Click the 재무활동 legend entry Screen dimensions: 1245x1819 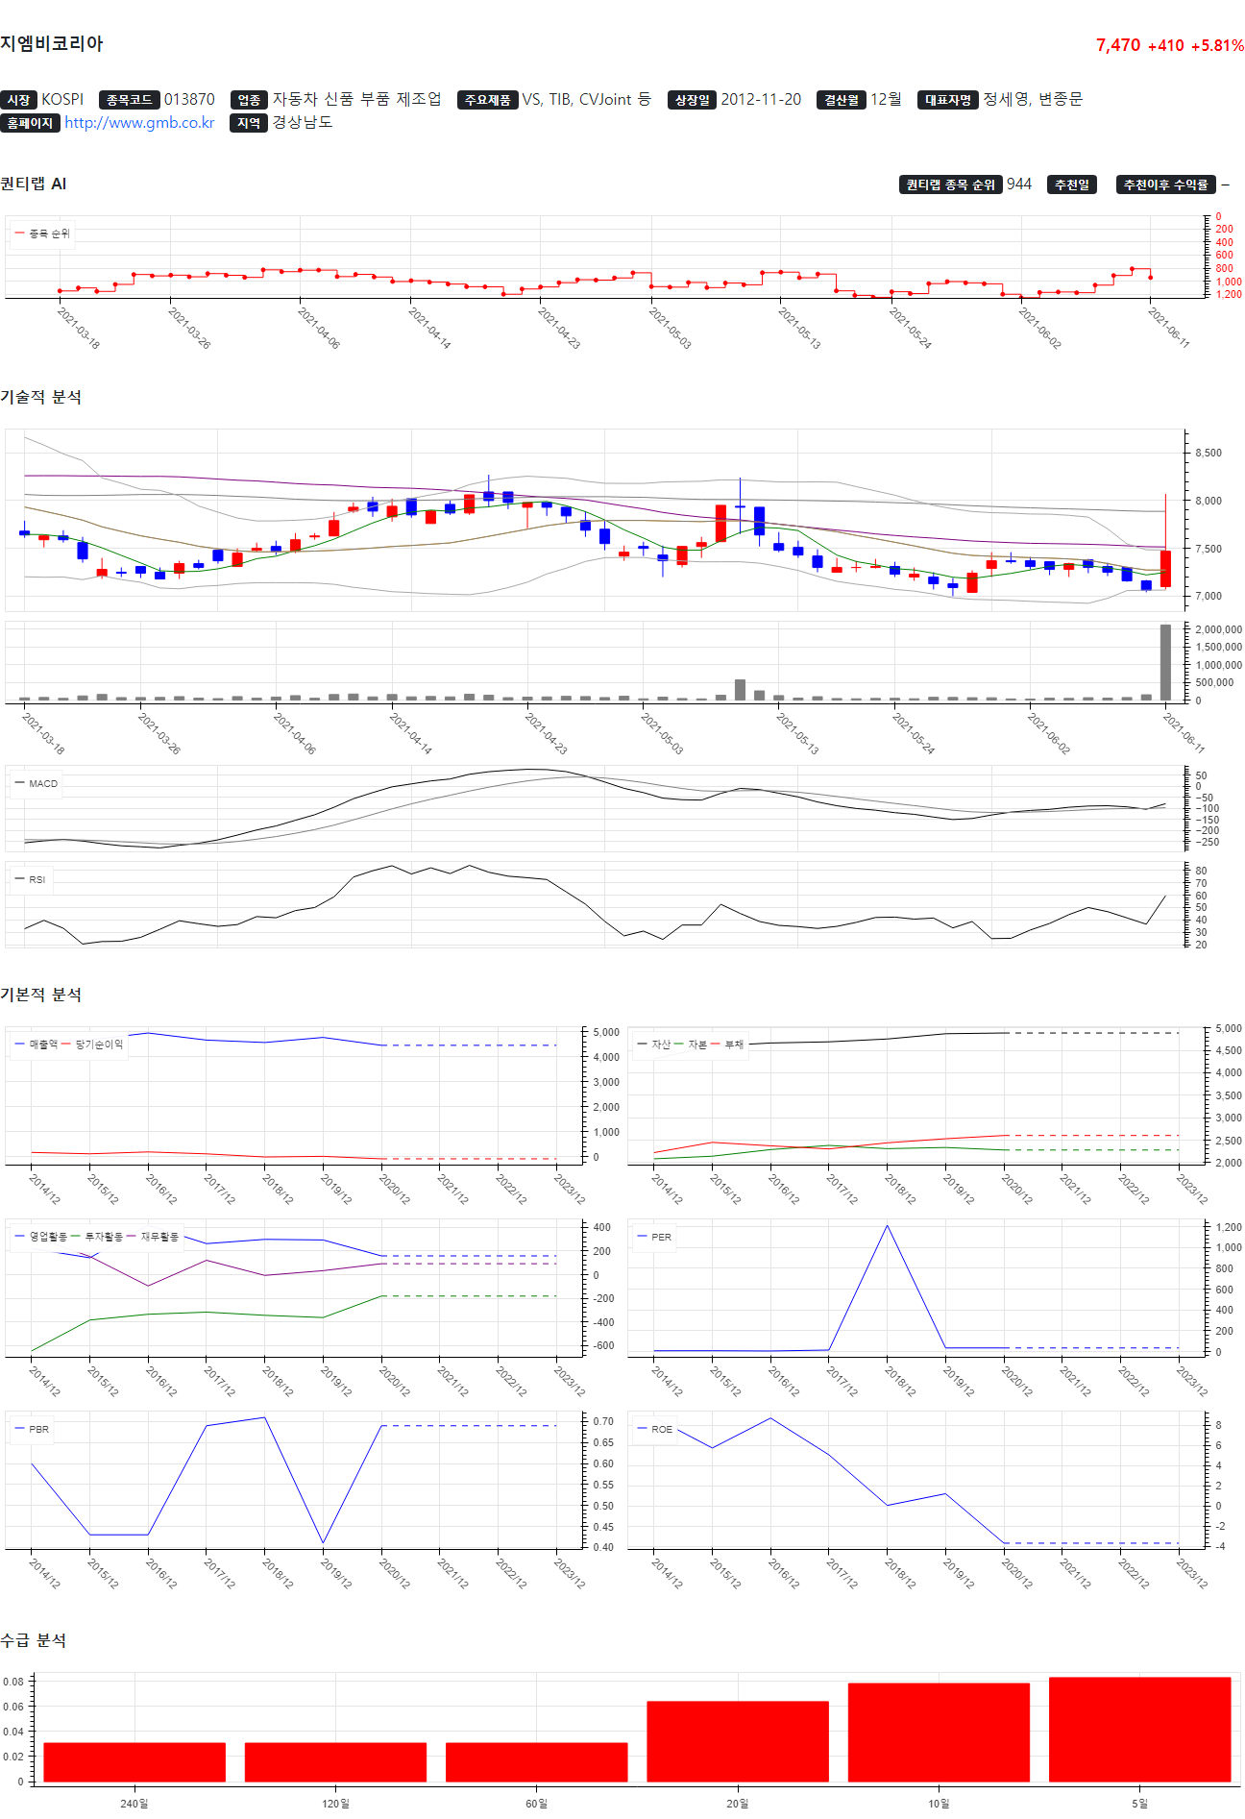[x=153, y=1237]
